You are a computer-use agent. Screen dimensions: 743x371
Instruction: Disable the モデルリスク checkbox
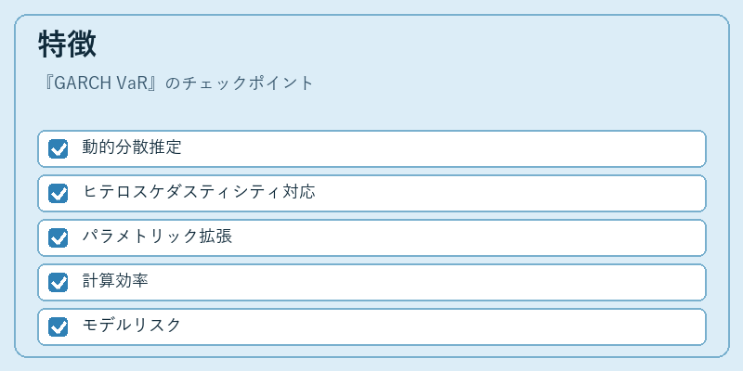pos(59,327)
